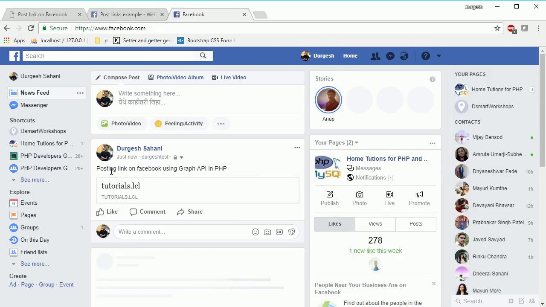The height and width of the screenshot is (307, 546).
Task: Open DsmartWorkshops in Your Pages
Action: 493,107
